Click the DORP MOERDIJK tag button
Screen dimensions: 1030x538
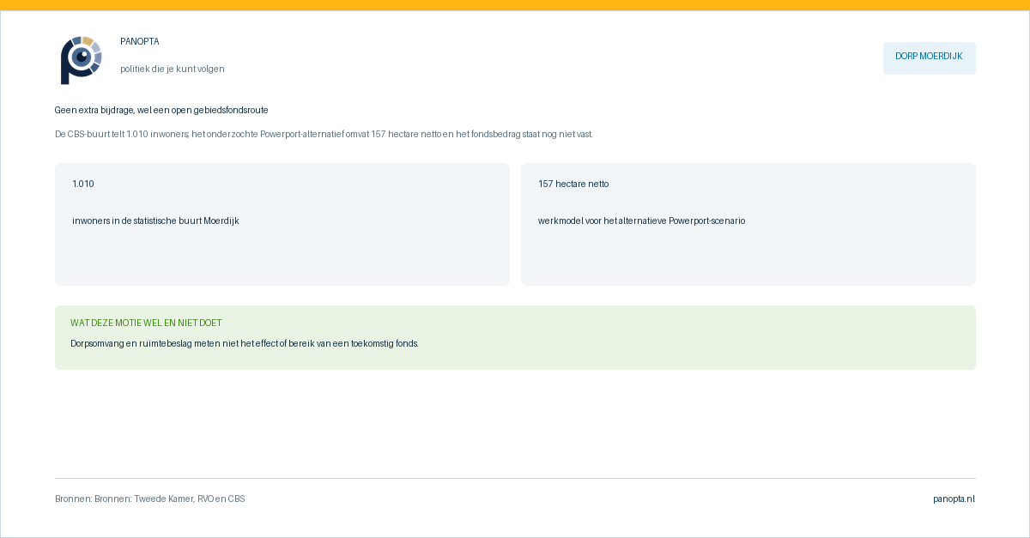929,57
